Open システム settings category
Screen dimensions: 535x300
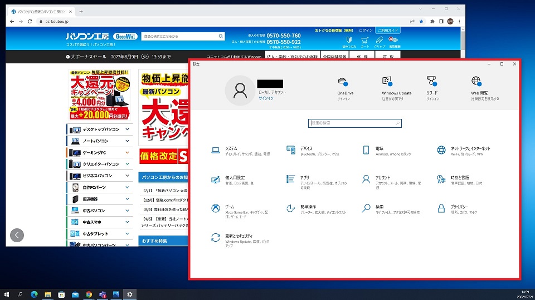(241, 151)
